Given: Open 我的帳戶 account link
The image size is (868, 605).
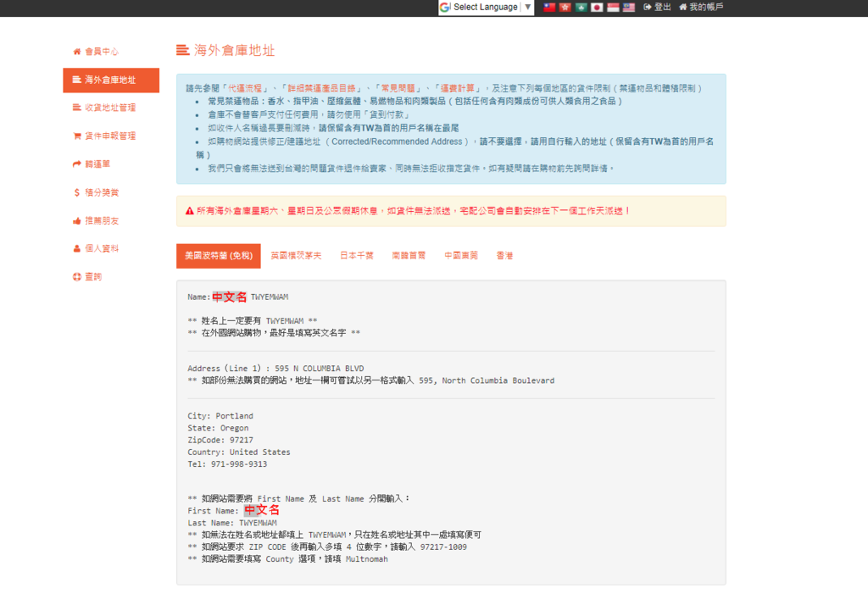Looking at the screenshot, I should point(701,8).
